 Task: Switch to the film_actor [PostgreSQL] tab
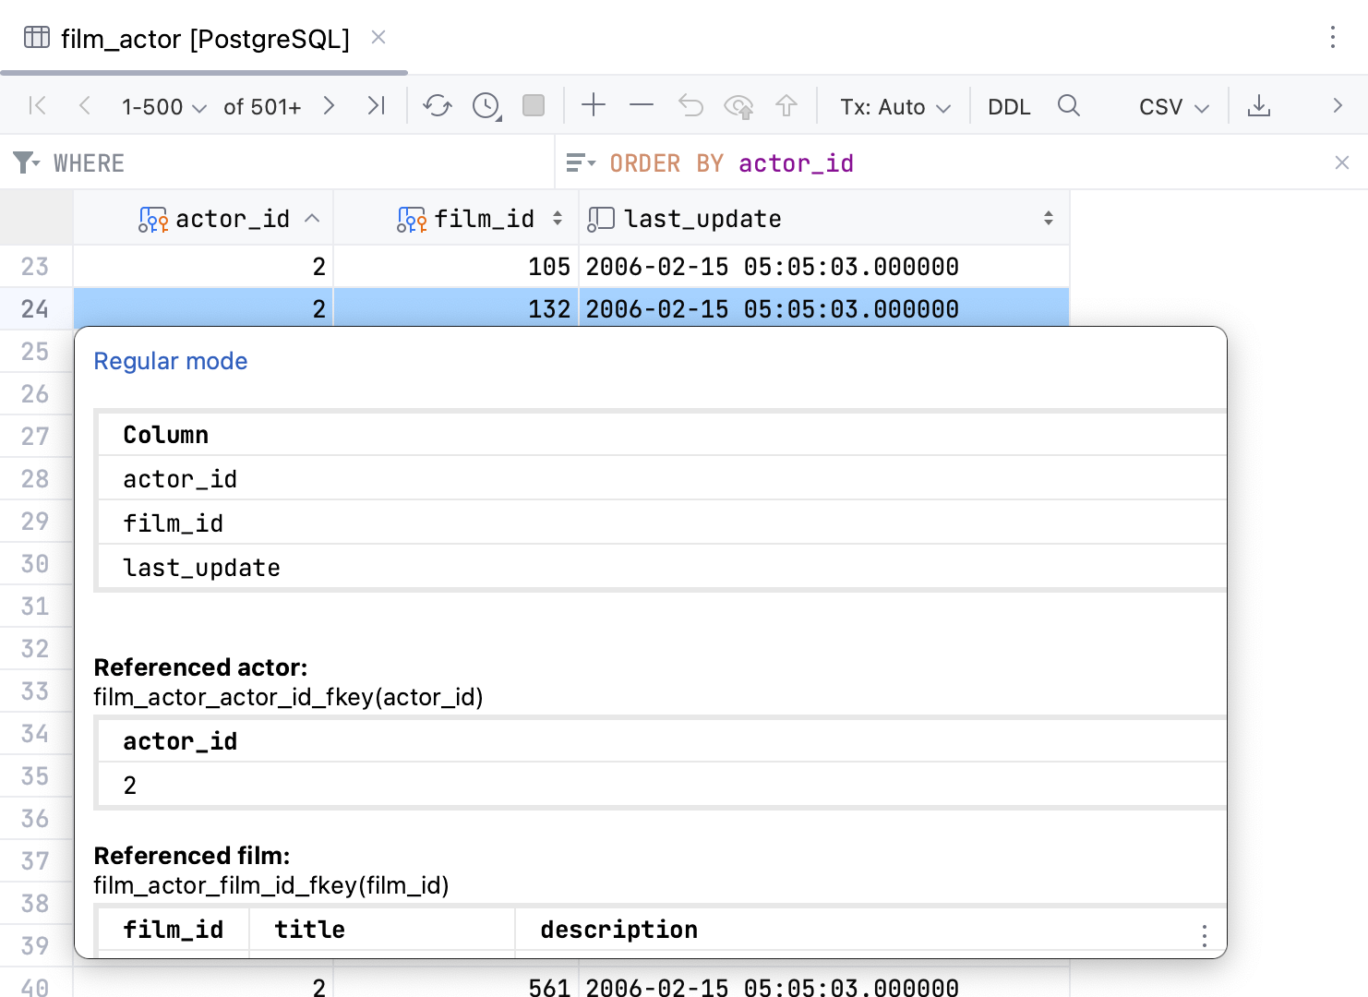point(203,38)
